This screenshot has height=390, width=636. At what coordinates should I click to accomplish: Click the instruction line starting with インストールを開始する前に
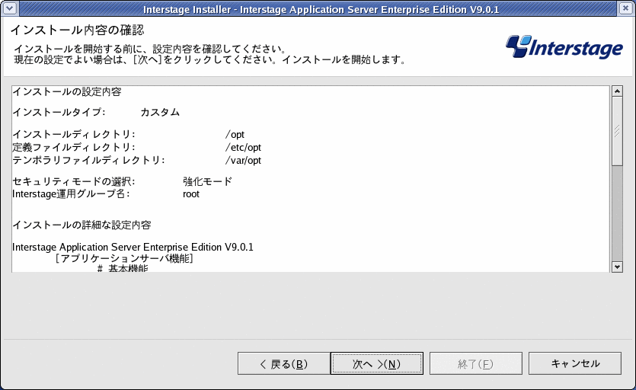click(x=151, y=49)
